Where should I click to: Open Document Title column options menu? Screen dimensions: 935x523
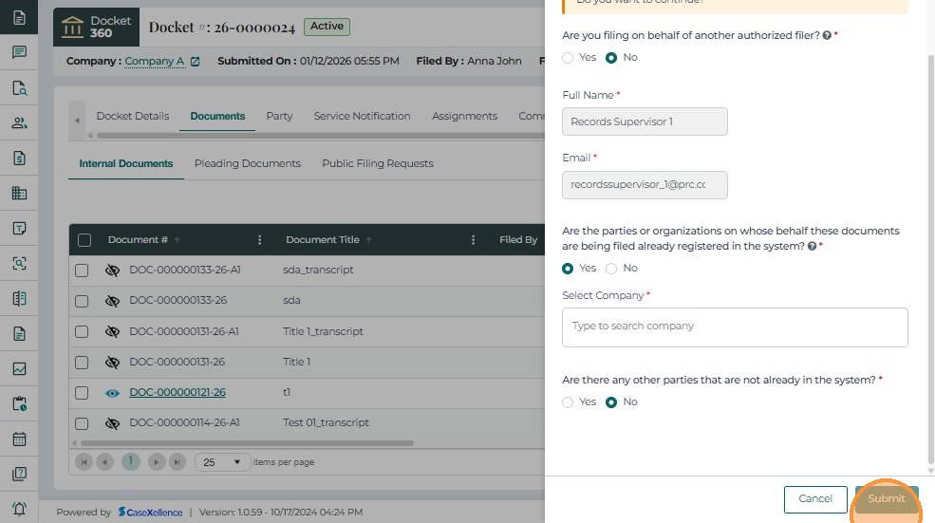point(473,240)
